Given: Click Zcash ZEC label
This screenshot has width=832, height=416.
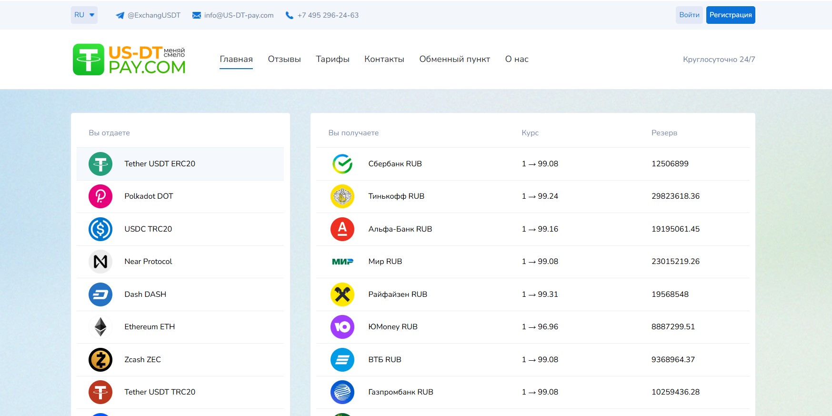Looking at the screenshot, I should point(142,360).
